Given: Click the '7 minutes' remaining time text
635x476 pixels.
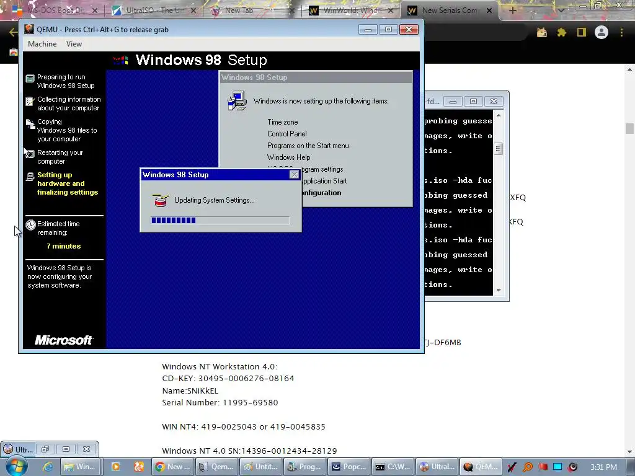Looking at the screenshot, I should click(x=64, y=245).
